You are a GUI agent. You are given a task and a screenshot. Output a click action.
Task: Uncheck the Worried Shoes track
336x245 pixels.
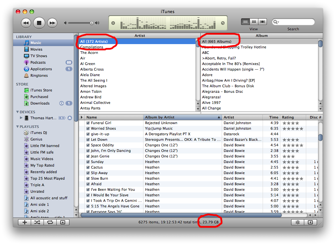pyautogui.click(x=88, y=128)
